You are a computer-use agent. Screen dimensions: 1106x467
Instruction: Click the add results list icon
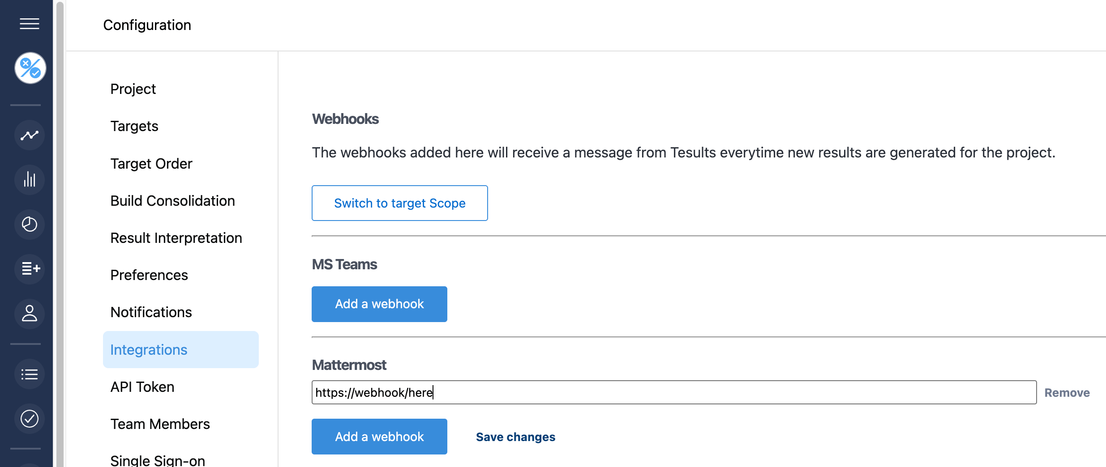(29, 269)
